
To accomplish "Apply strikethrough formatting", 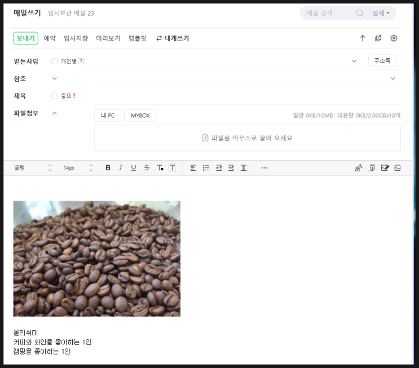I will click(x=147, y=168).
